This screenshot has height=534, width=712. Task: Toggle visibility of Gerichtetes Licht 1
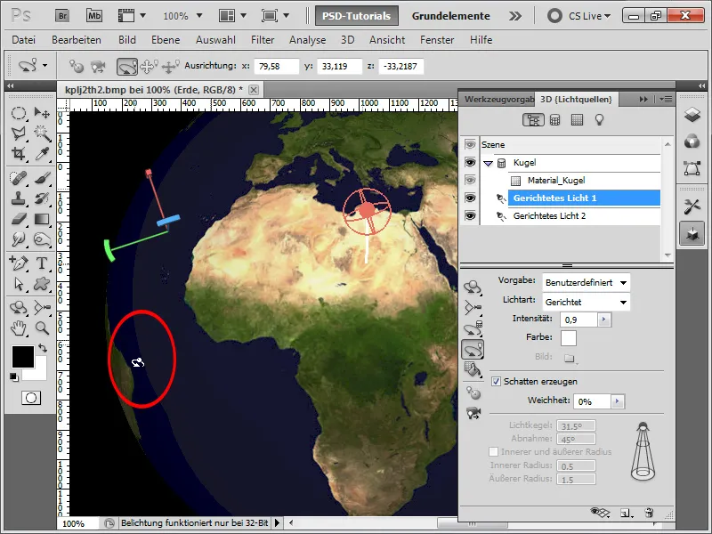coord(470,198)
